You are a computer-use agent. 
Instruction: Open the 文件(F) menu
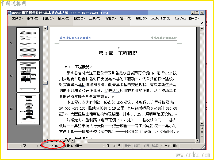click(x=17, y=18)
